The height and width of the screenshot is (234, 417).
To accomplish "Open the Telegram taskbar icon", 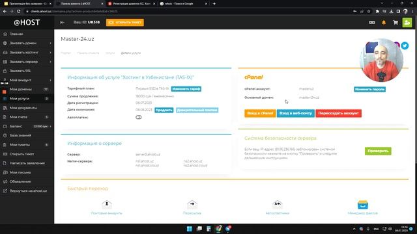I will pos(228,229).
